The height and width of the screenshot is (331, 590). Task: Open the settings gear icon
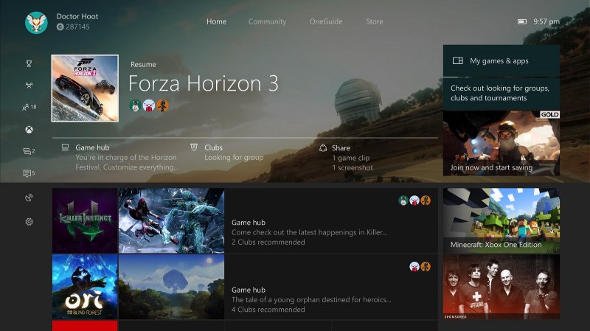pos(29,222)
